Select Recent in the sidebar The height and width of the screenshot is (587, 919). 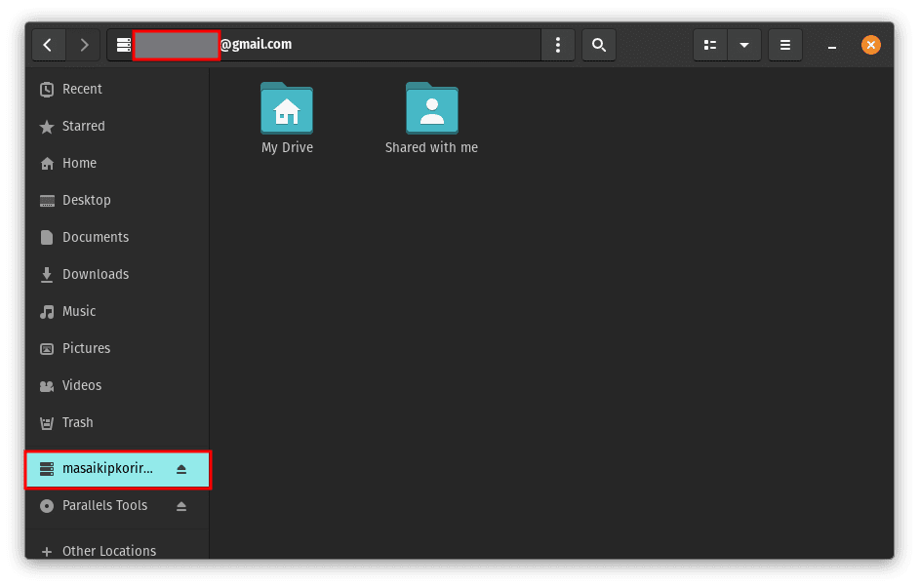pos(117,89)
